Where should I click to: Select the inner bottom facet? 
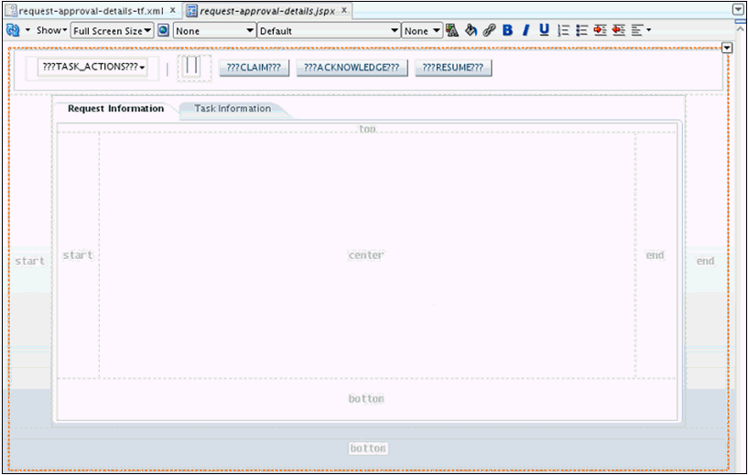tap(366, 399)
